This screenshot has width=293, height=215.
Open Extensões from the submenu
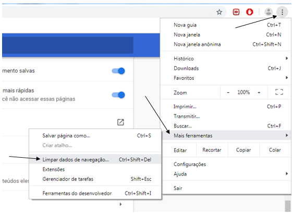click(95, 169)
